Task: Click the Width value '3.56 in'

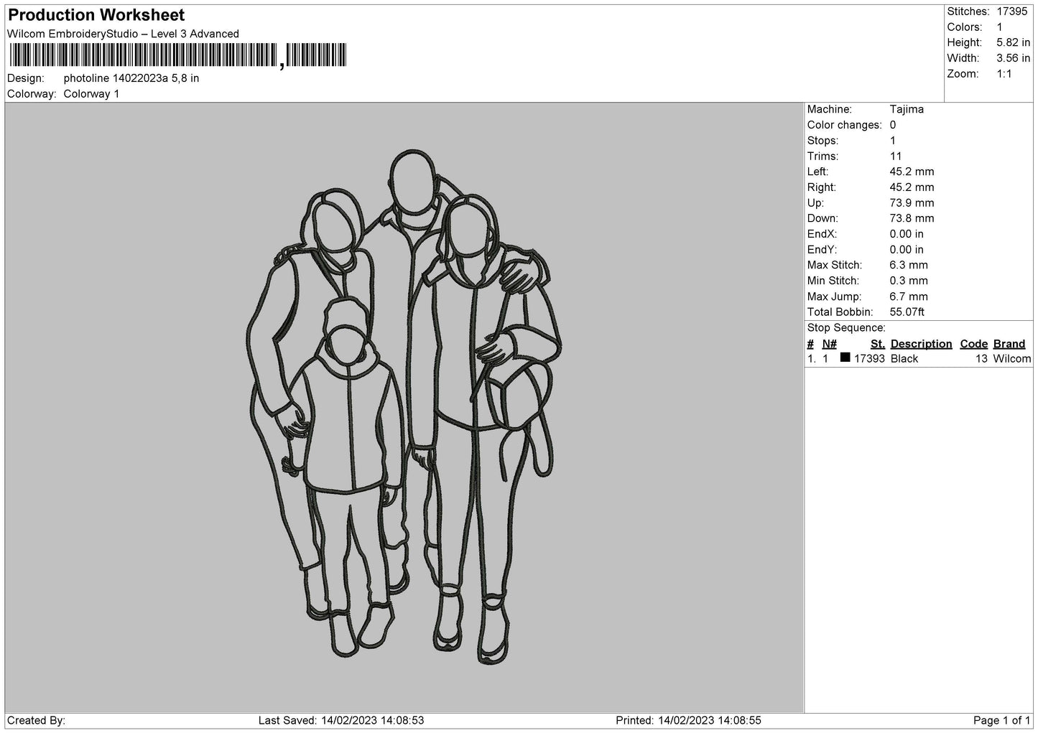Action: 1014,58
